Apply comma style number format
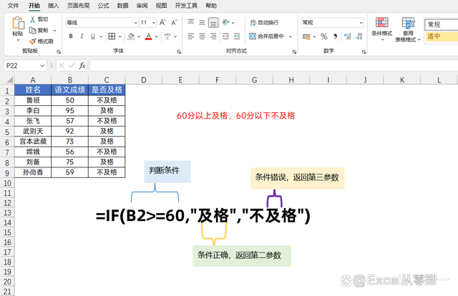Viewport: 458px width, 296px height. click(x=336, y=36)
